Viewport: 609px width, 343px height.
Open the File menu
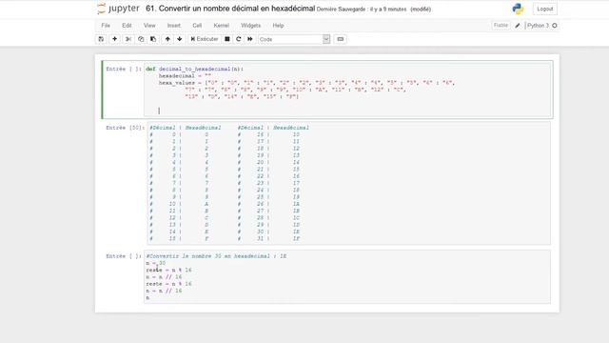click(x=106, y=26)
